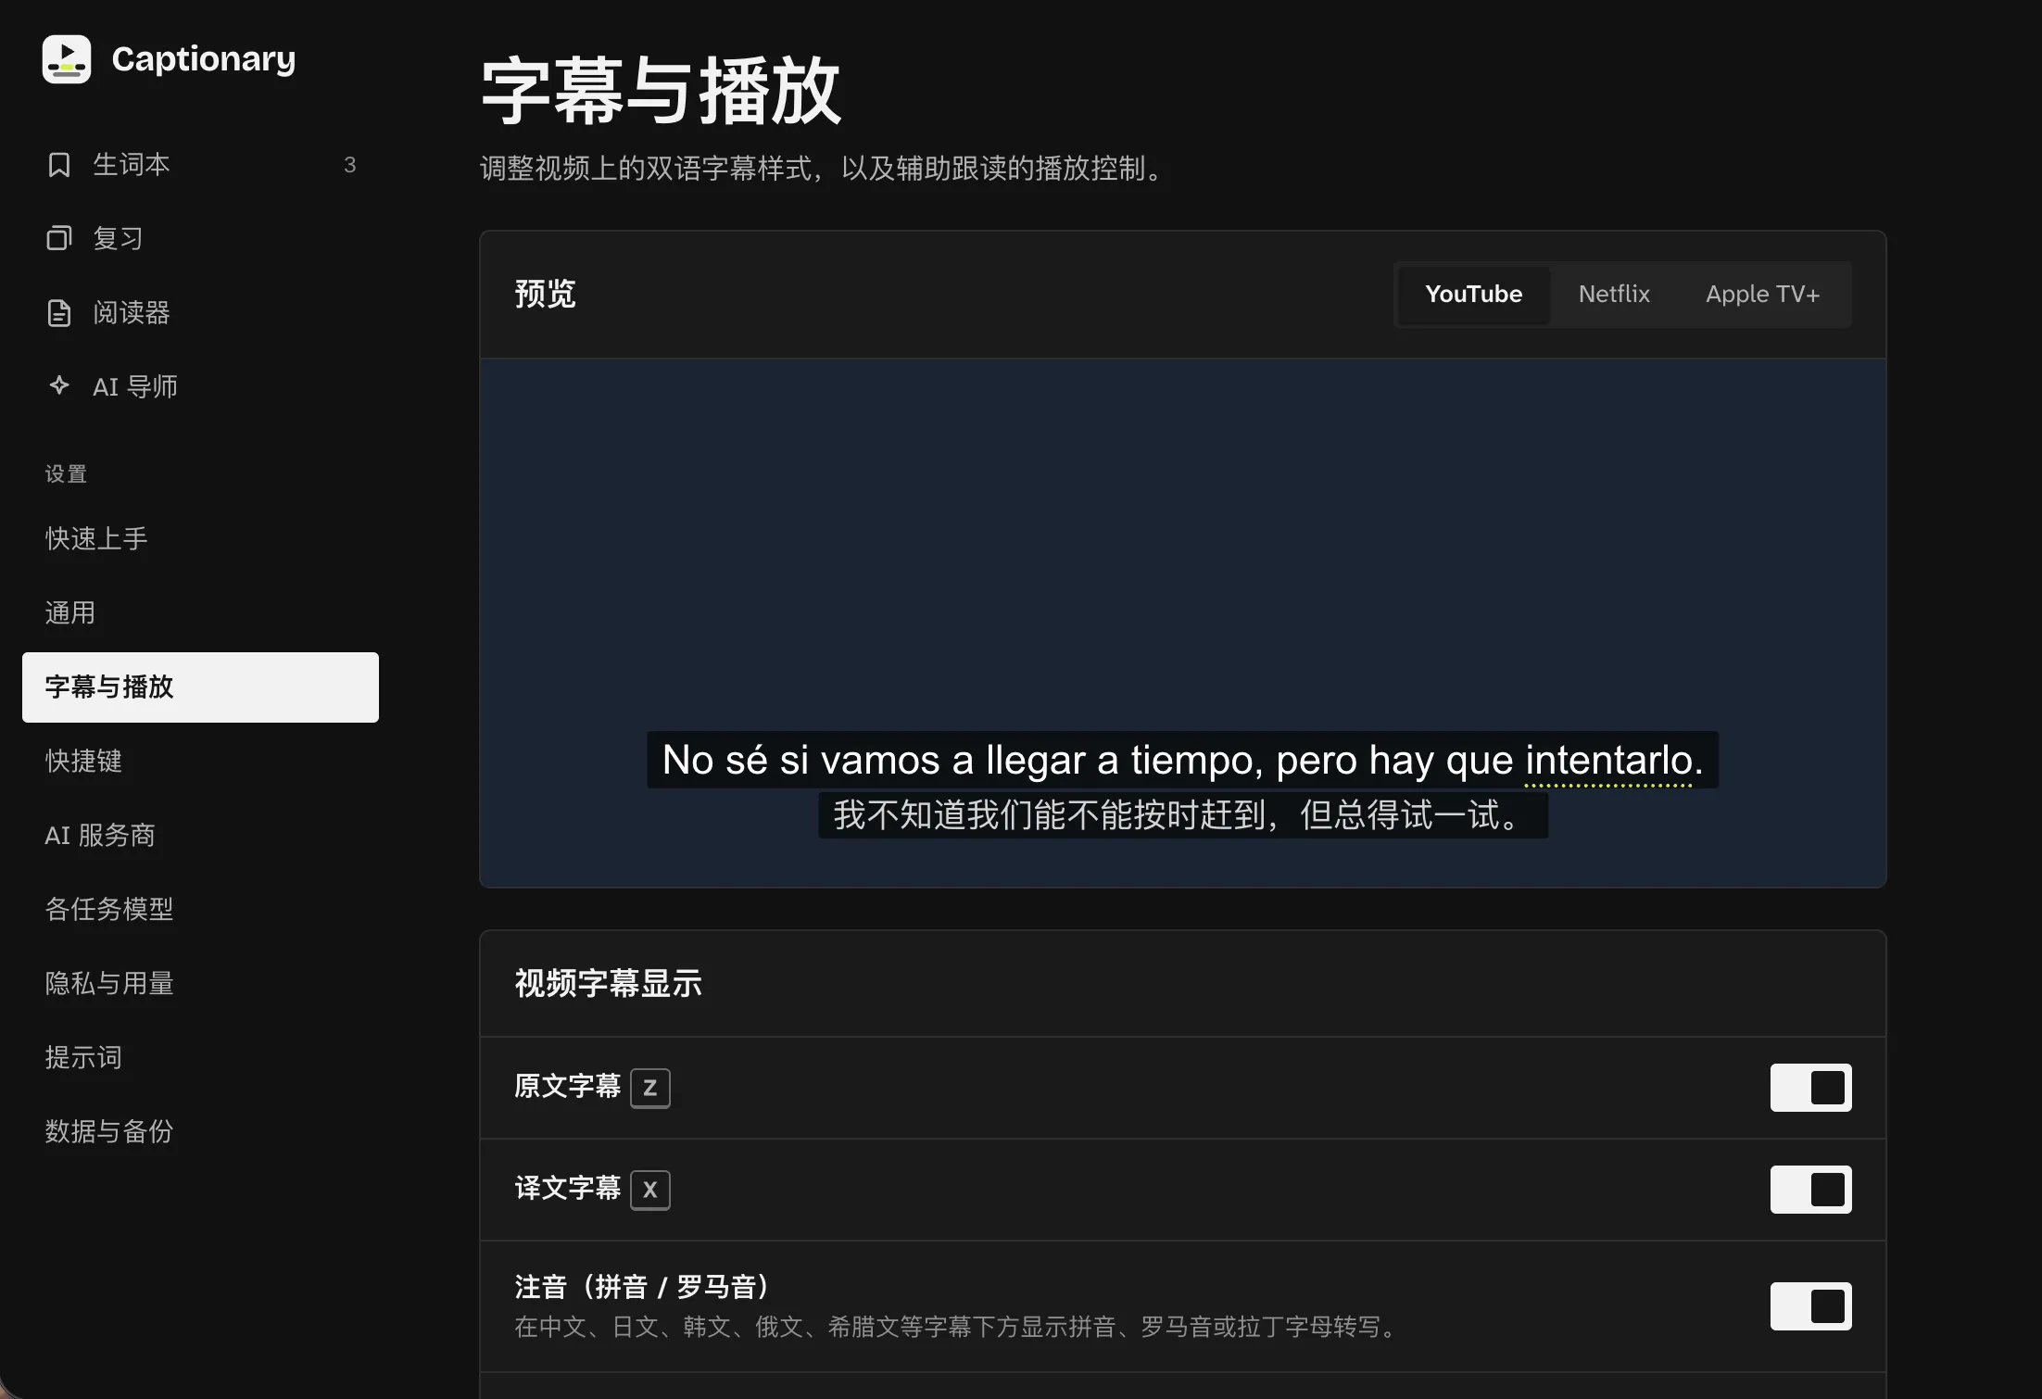
Task: Click the 预览 panel heading
Action: click(x=546, y=295)
